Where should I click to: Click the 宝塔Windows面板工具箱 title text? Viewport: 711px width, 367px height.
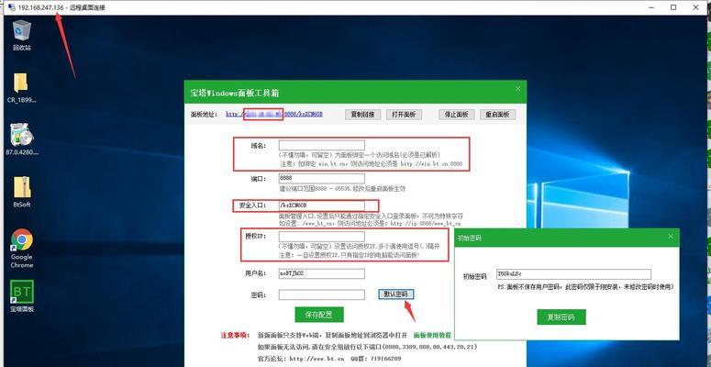[x=234, y=93]
